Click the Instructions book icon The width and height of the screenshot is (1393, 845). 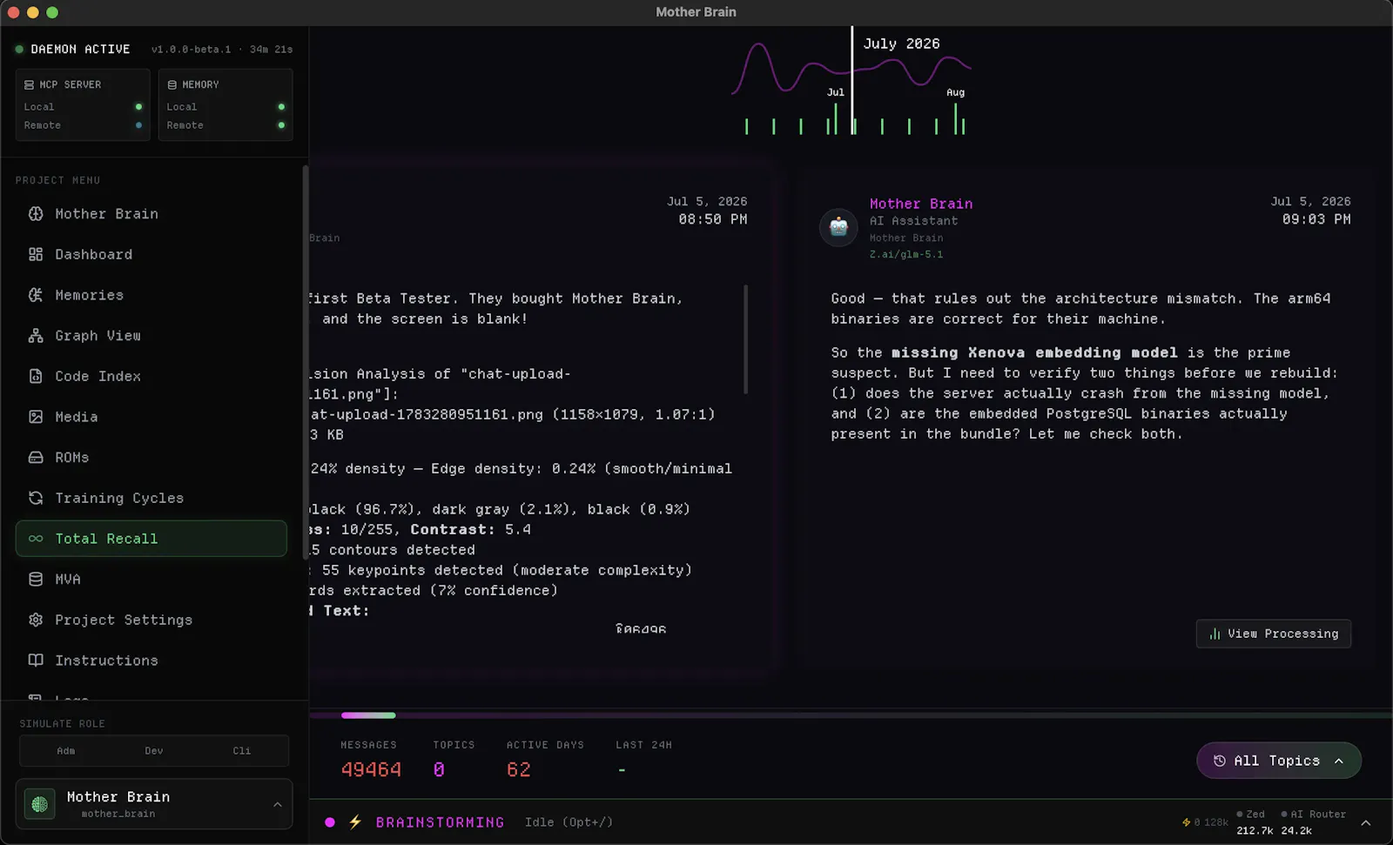(x=36, y=661)
